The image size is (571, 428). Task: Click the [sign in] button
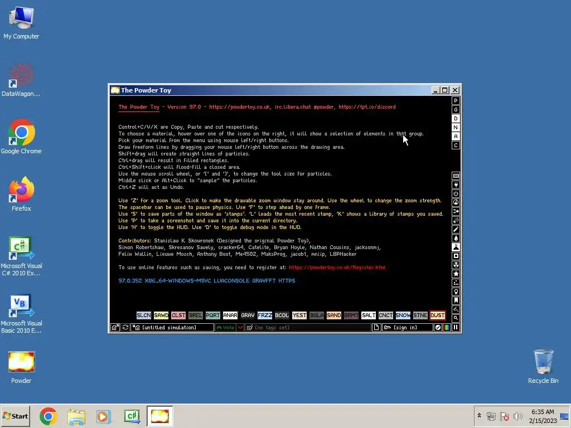pyautogui.click(x=408, y=328)
